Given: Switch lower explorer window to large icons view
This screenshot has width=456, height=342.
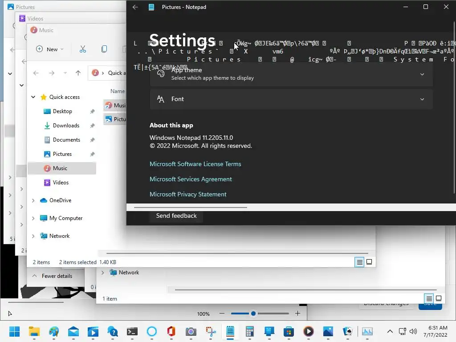Looking at the screenshot, I should [439, 298].
